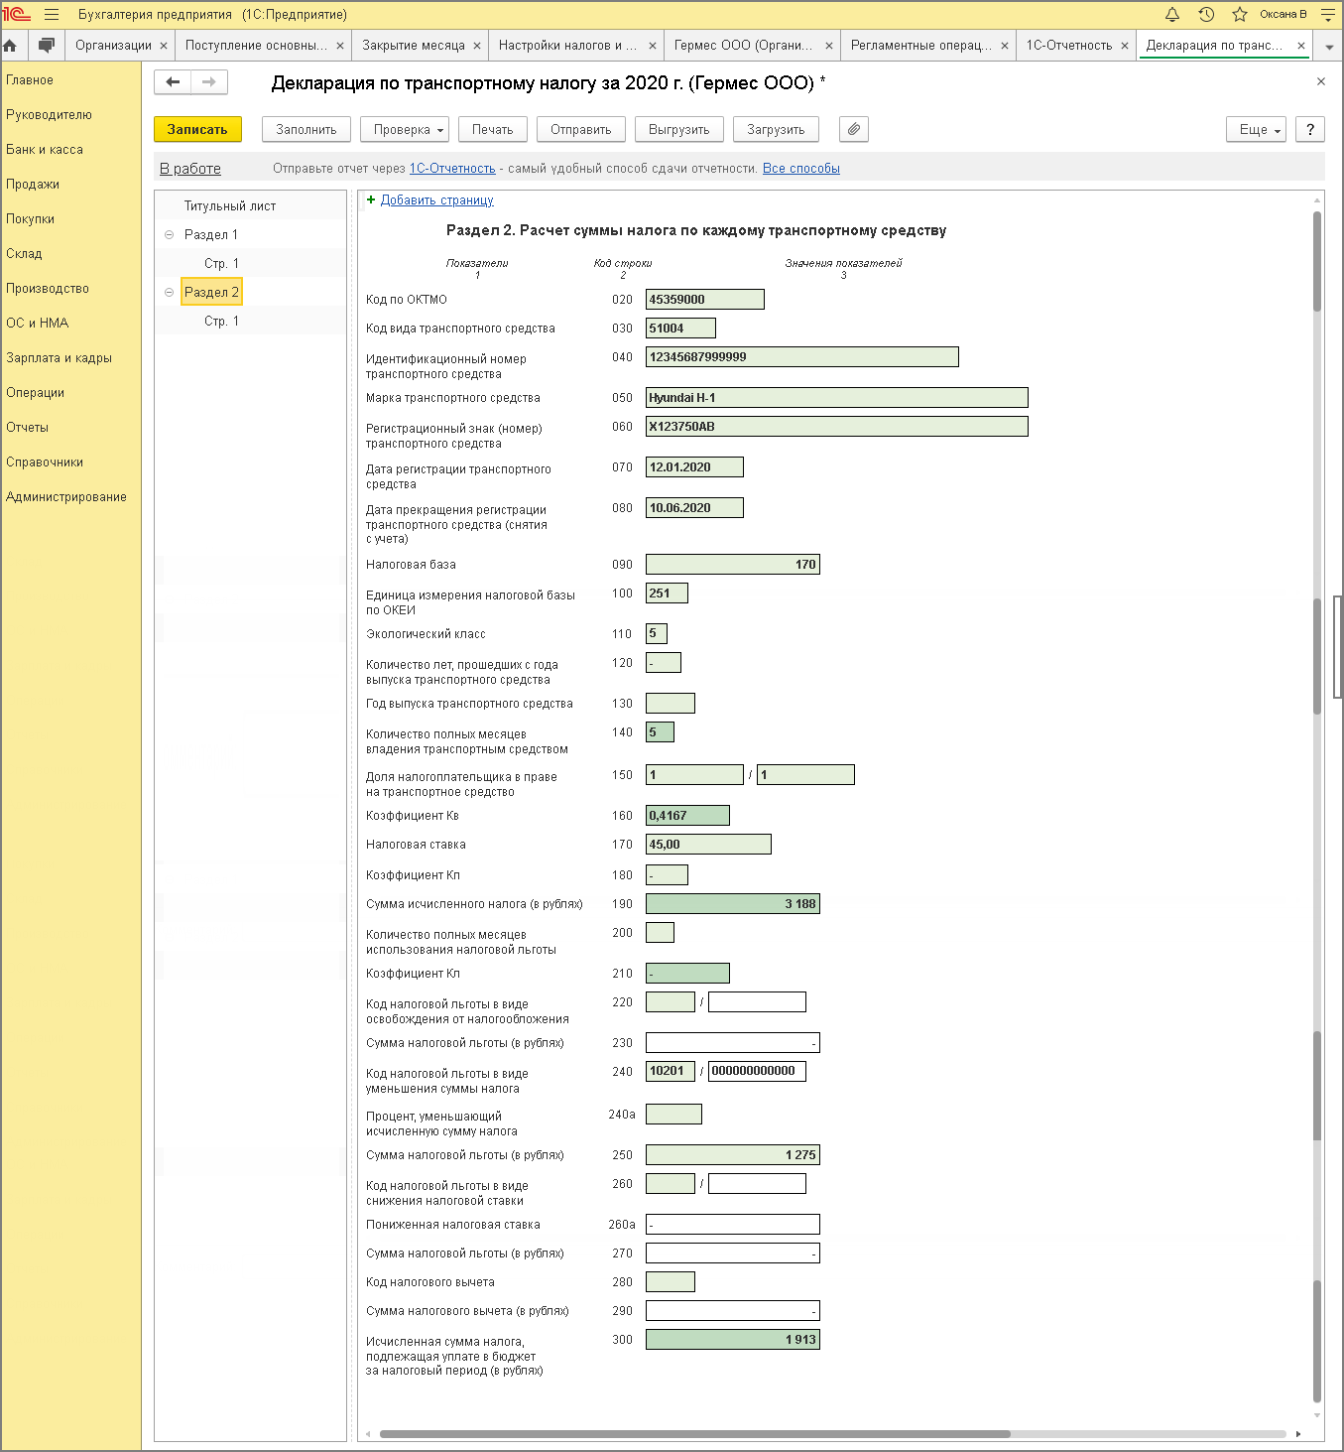Click the Отправить button
Screen dimensions: 1344x1452
tap(581, 129)
